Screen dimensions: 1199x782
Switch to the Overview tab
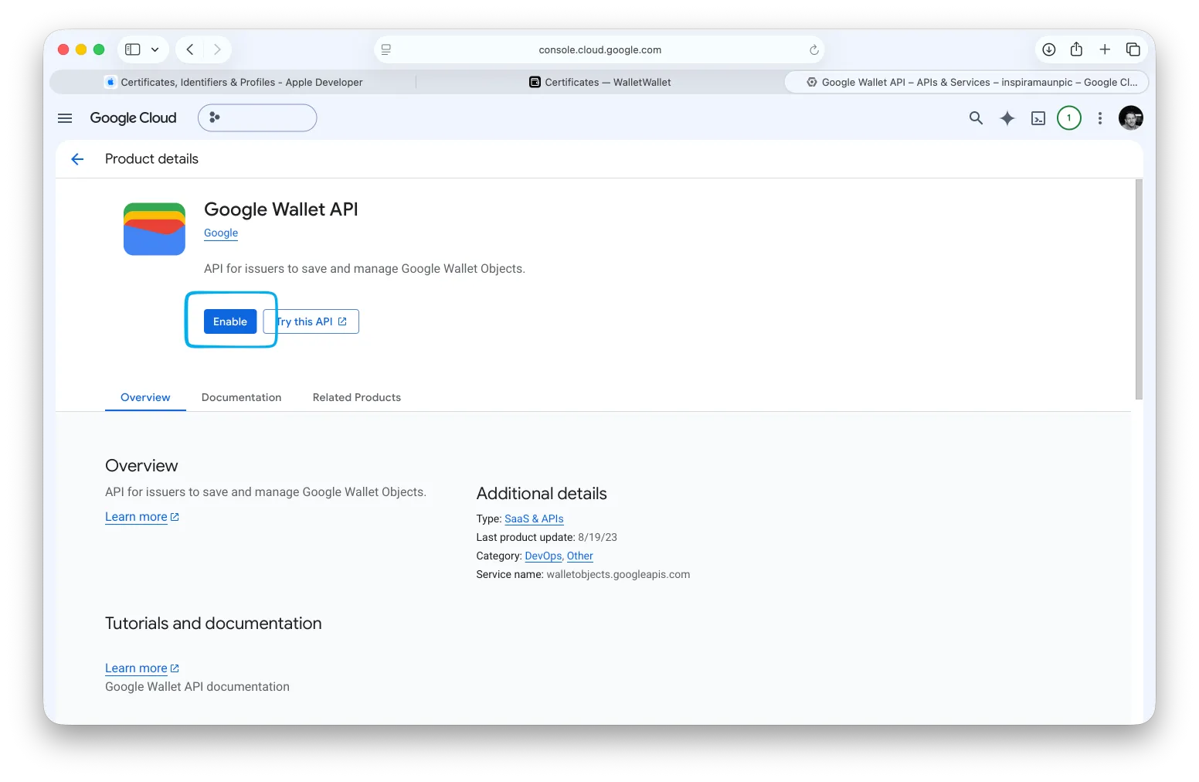click(x=145, y=397)
